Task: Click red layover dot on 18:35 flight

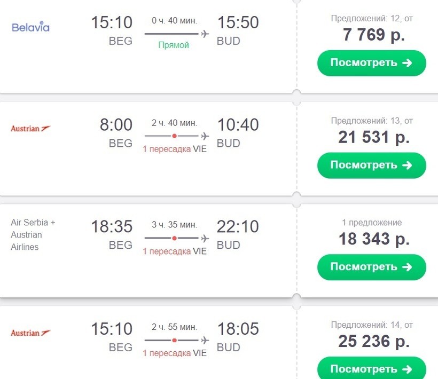Action: tap(174, 238)
